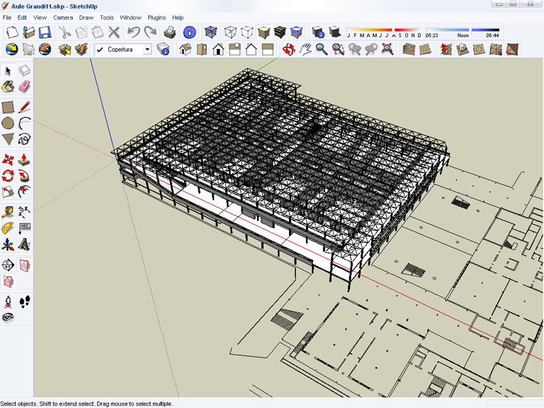Click the Model Info icon
This screenshot has width=544, height=408.
[x=190, y=32]
